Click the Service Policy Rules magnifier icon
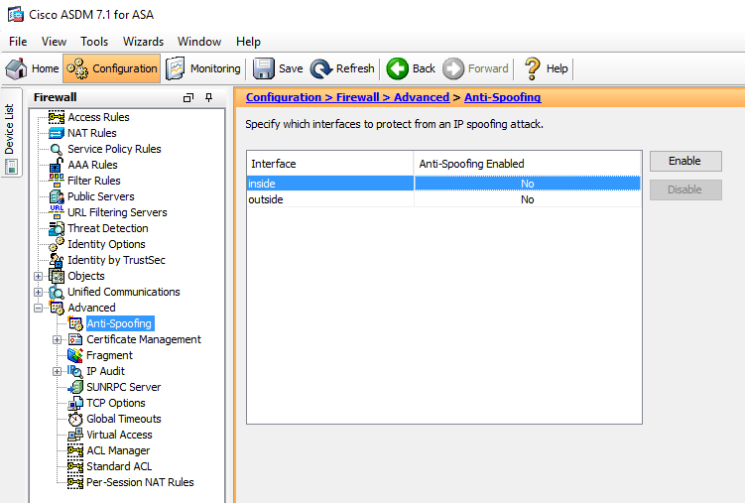The width and height of the screenshot is (745, 503). coord(57,149)
